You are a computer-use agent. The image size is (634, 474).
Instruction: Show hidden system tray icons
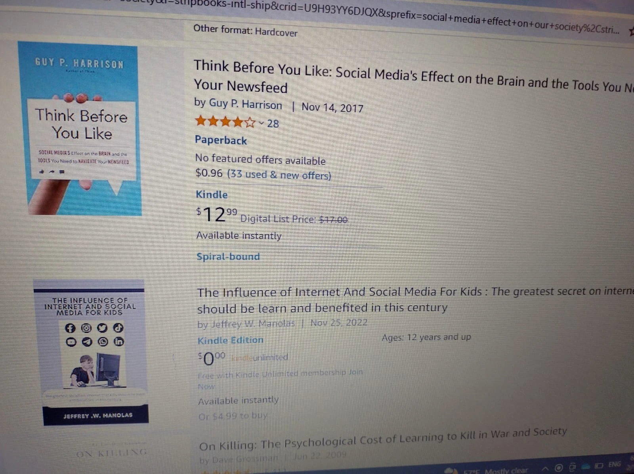545,469
